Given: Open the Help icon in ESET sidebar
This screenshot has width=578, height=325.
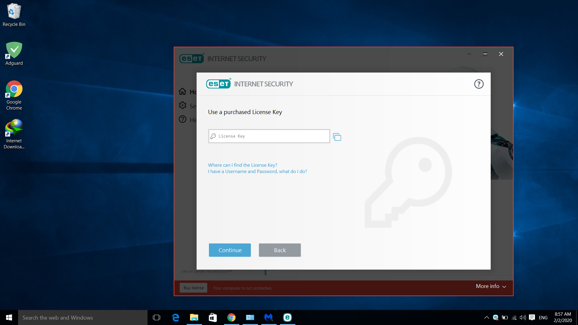Looking at the screenshot, I should pos(182,119).
